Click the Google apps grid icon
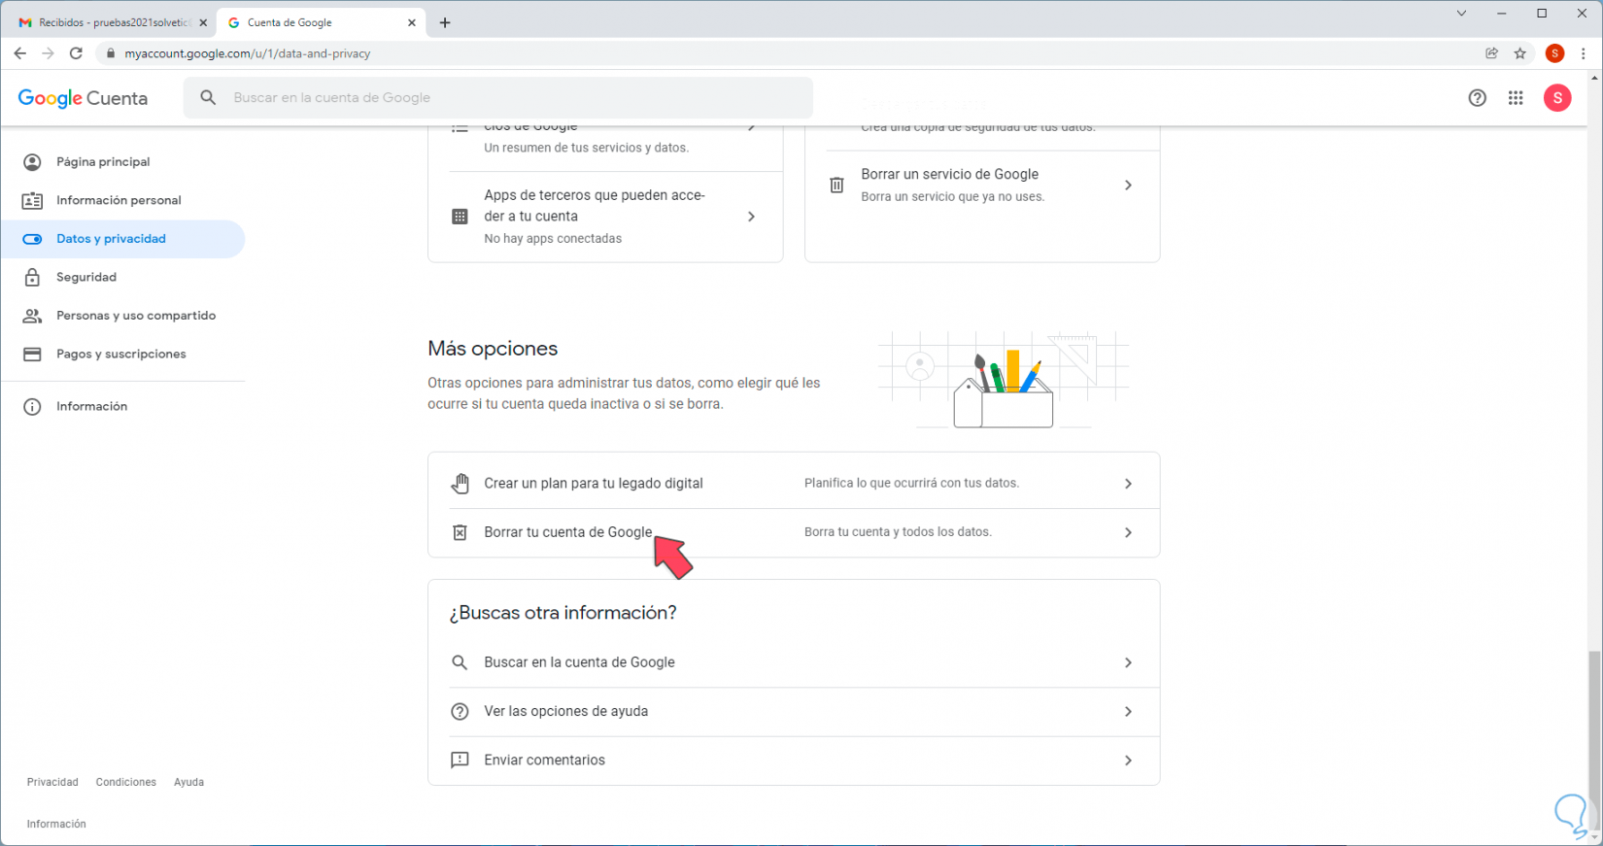The height and width of the screenshot is (846, 1603). coord(1516,98)
